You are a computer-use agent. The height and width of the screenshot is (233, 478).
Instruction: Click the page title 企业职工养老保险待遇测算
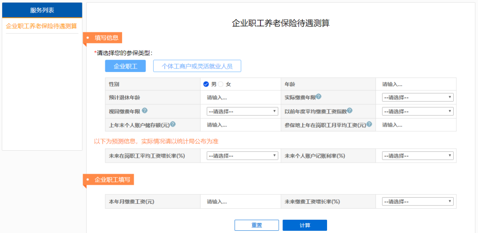[281, 23]
